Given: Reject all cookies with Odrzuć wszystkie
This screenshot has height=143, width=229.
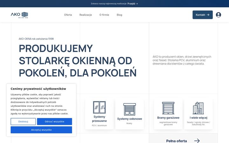Looking at the screenshot, I should click(x=54, y=121).
